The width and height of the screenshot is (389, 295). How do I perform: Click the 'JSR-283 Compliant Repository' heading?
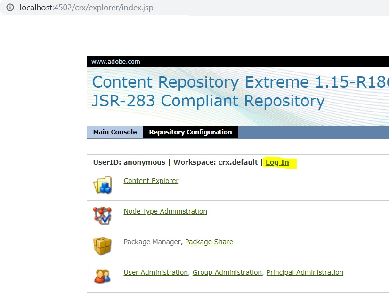coord(208,101)
